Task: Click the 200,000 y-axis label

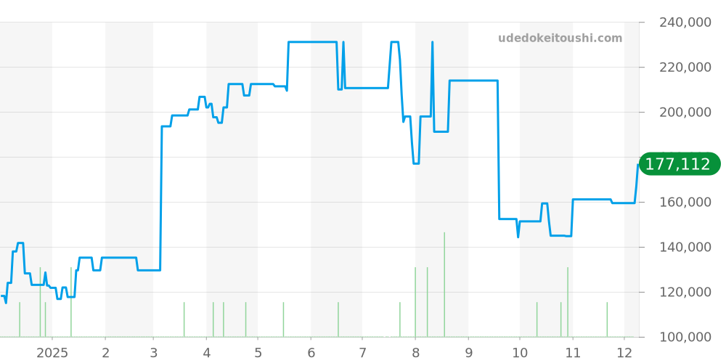Action: pos(685,113)
